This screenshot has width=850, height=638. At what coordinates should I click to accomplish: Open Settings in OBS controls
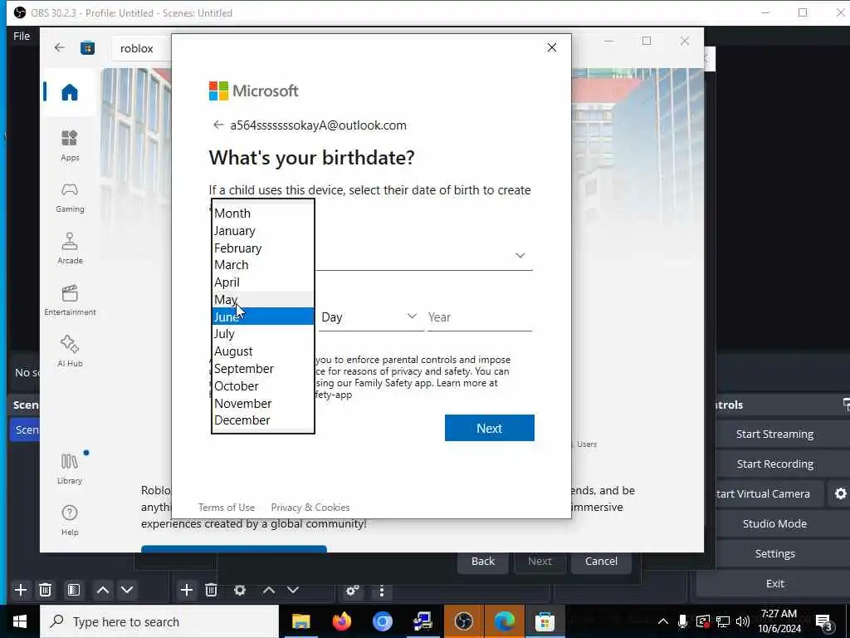click(774, 553)
